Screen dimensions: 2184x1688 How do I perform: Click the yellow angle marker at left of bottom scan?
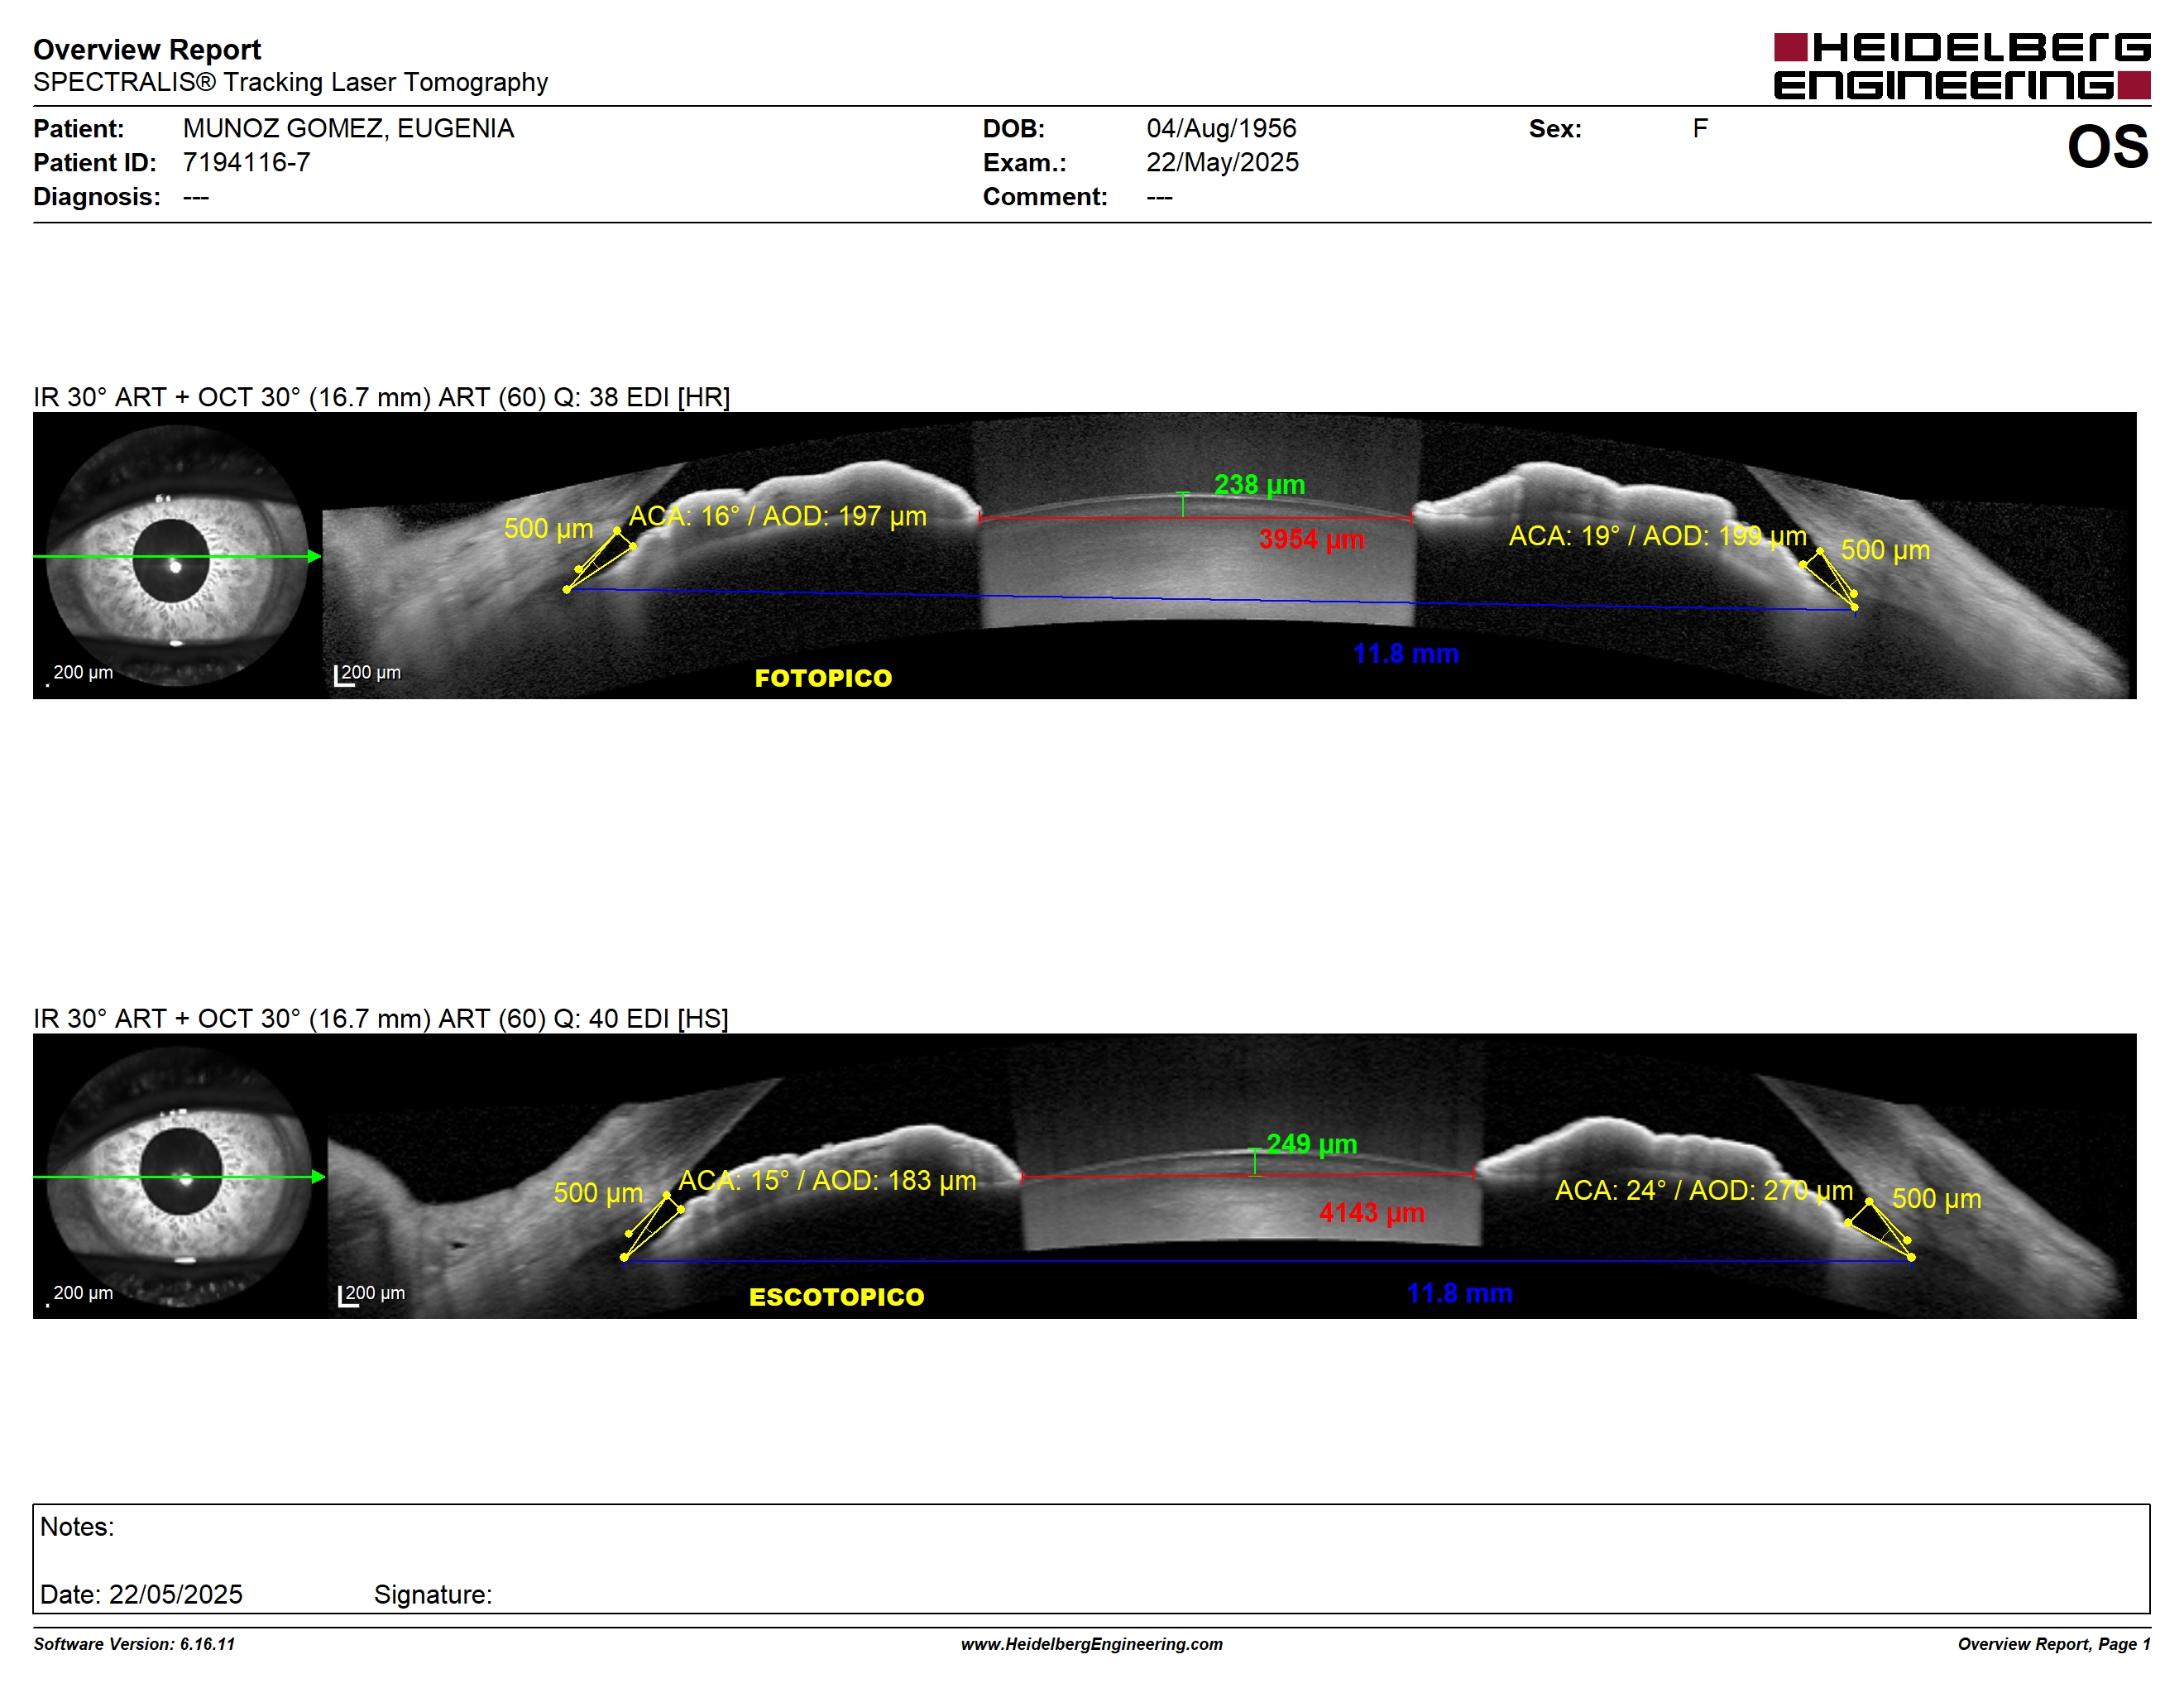[653, 1226]
